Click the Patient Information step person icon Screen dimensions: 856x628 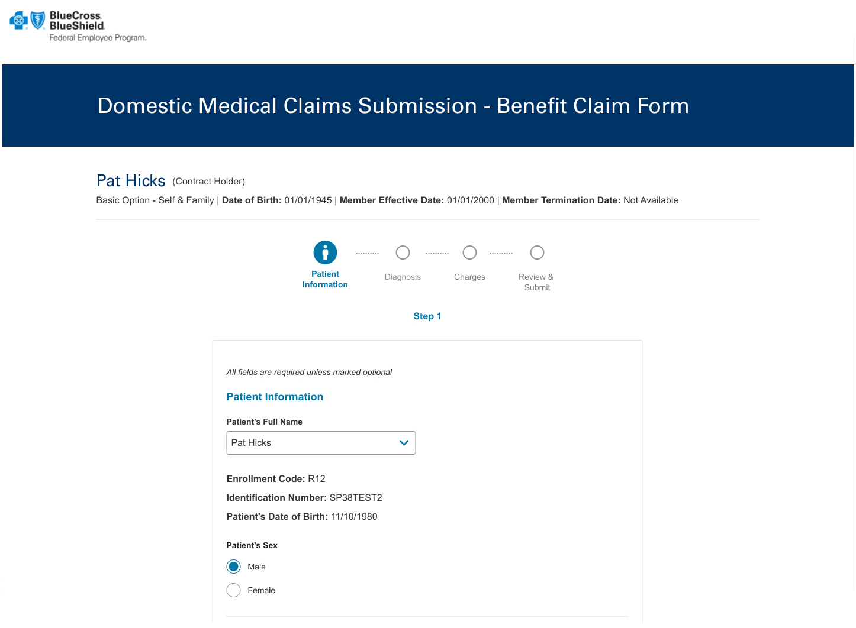click(x=325, y=253)
